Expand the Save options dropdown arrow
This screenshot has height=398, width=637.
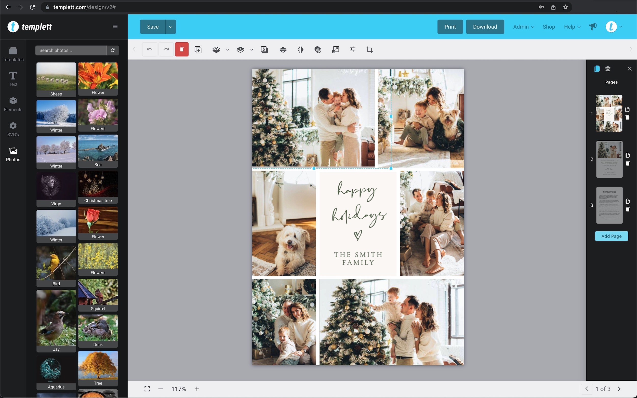pyautogui.click(x=170, y=27)
